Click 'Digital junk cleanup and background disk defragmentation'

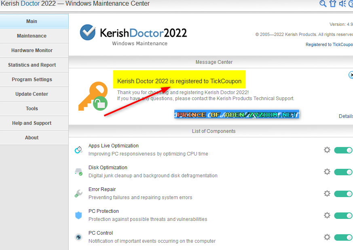coord(153,176)
